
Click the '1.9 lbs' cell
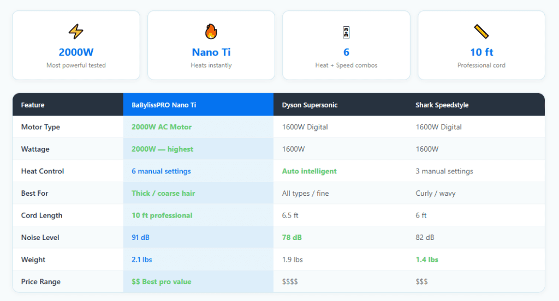[293, 260]
